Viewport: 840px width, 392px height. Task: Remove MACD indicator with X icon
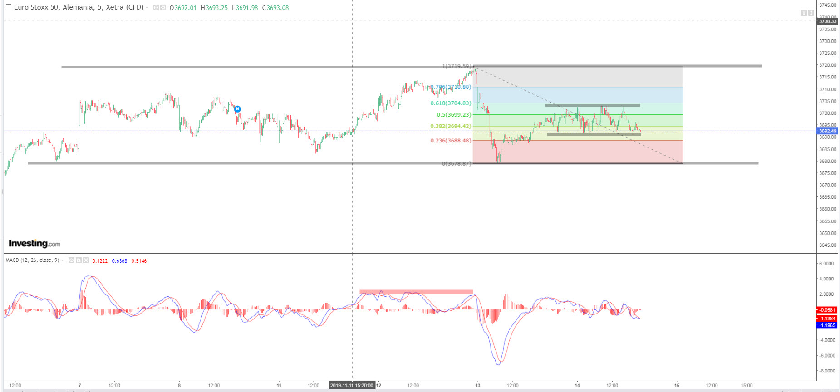pos(86,260)
